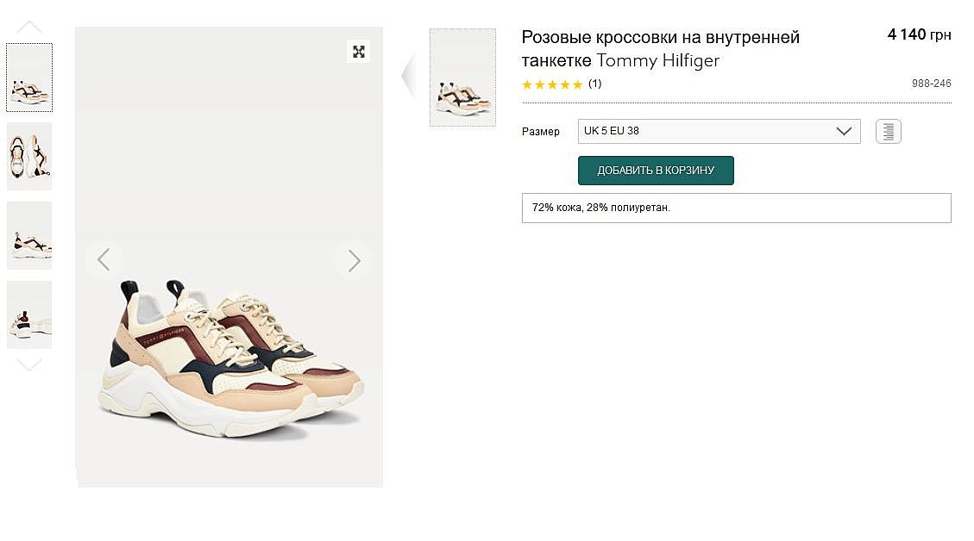Open the size dropdown UK 5 EU 38
The image size is (974, 541).
tap(719, 131)
